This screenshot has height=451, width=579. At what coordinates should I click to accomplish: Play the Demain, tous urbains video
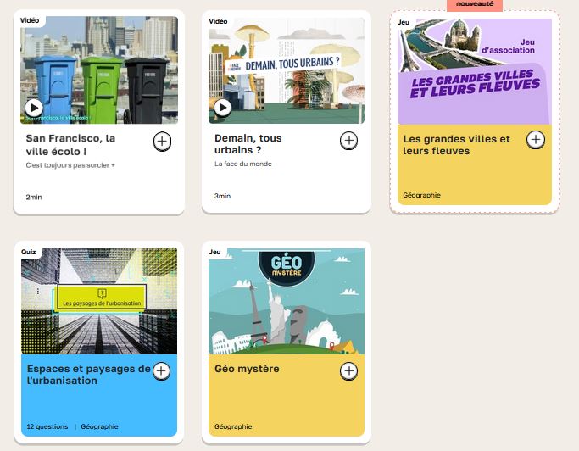pyautogui.click(x=223, y=108)
